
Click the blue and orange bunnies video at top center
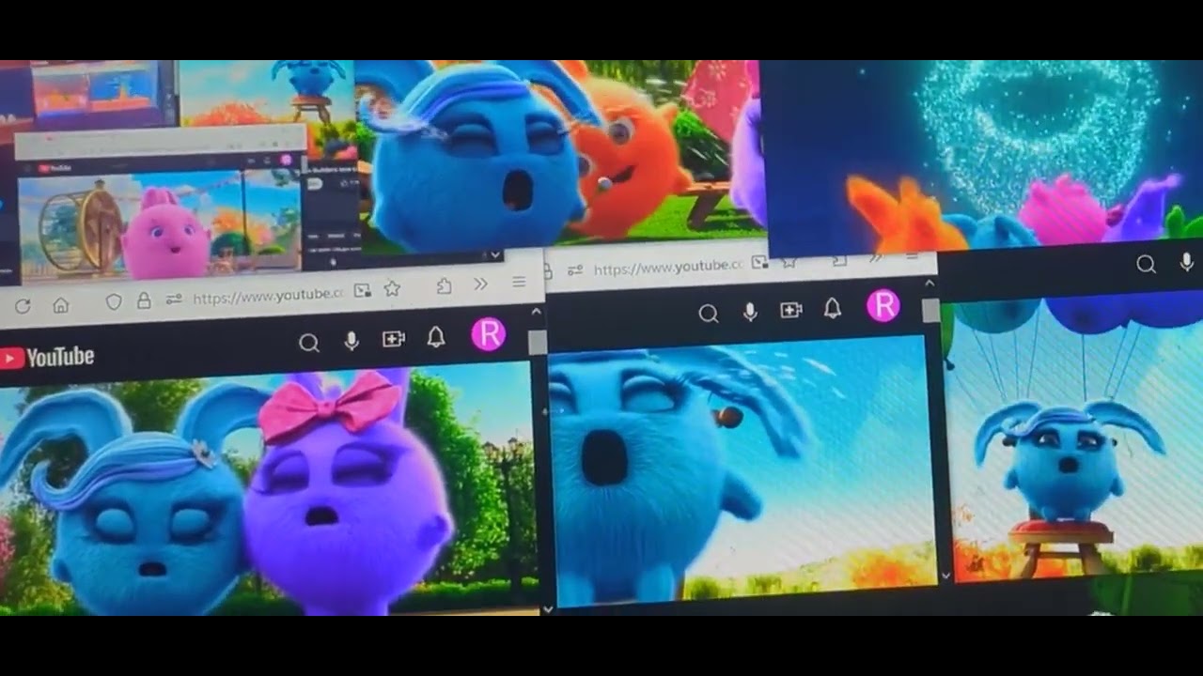pos(560,155)
